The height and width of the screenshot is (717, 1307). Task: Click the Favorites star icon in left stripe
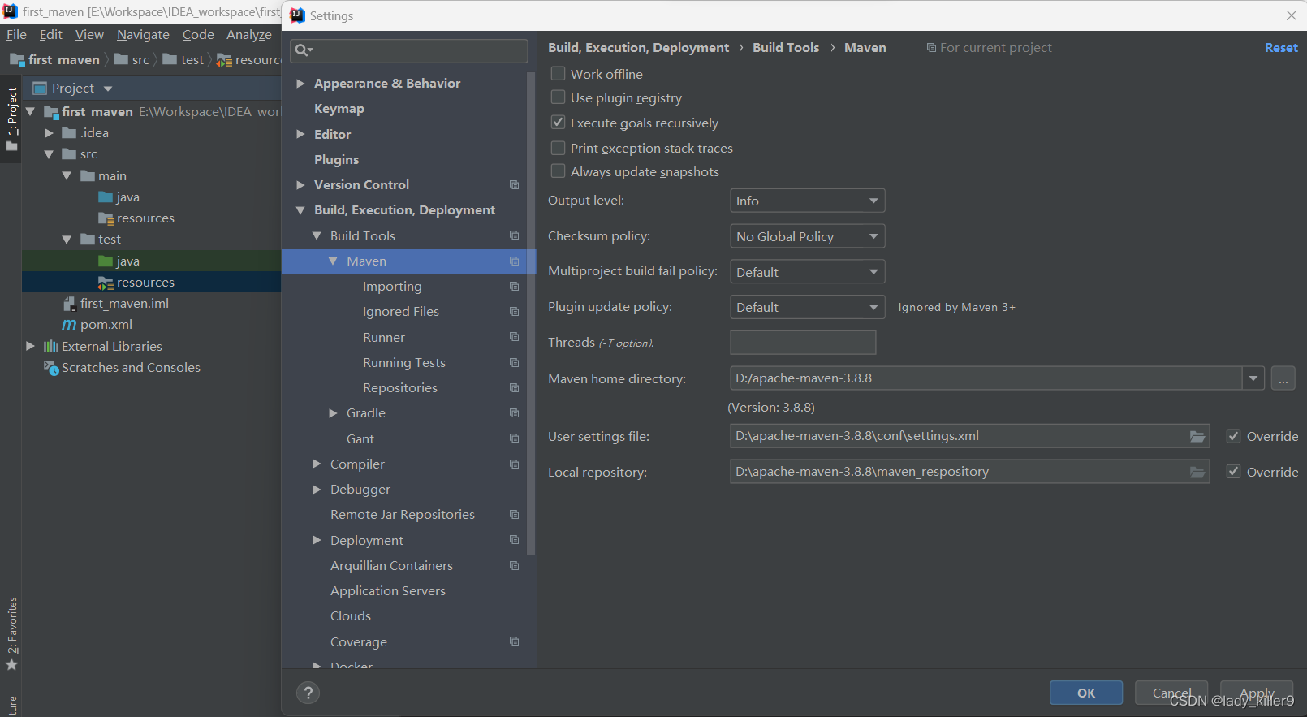click(x=11, y=665)
